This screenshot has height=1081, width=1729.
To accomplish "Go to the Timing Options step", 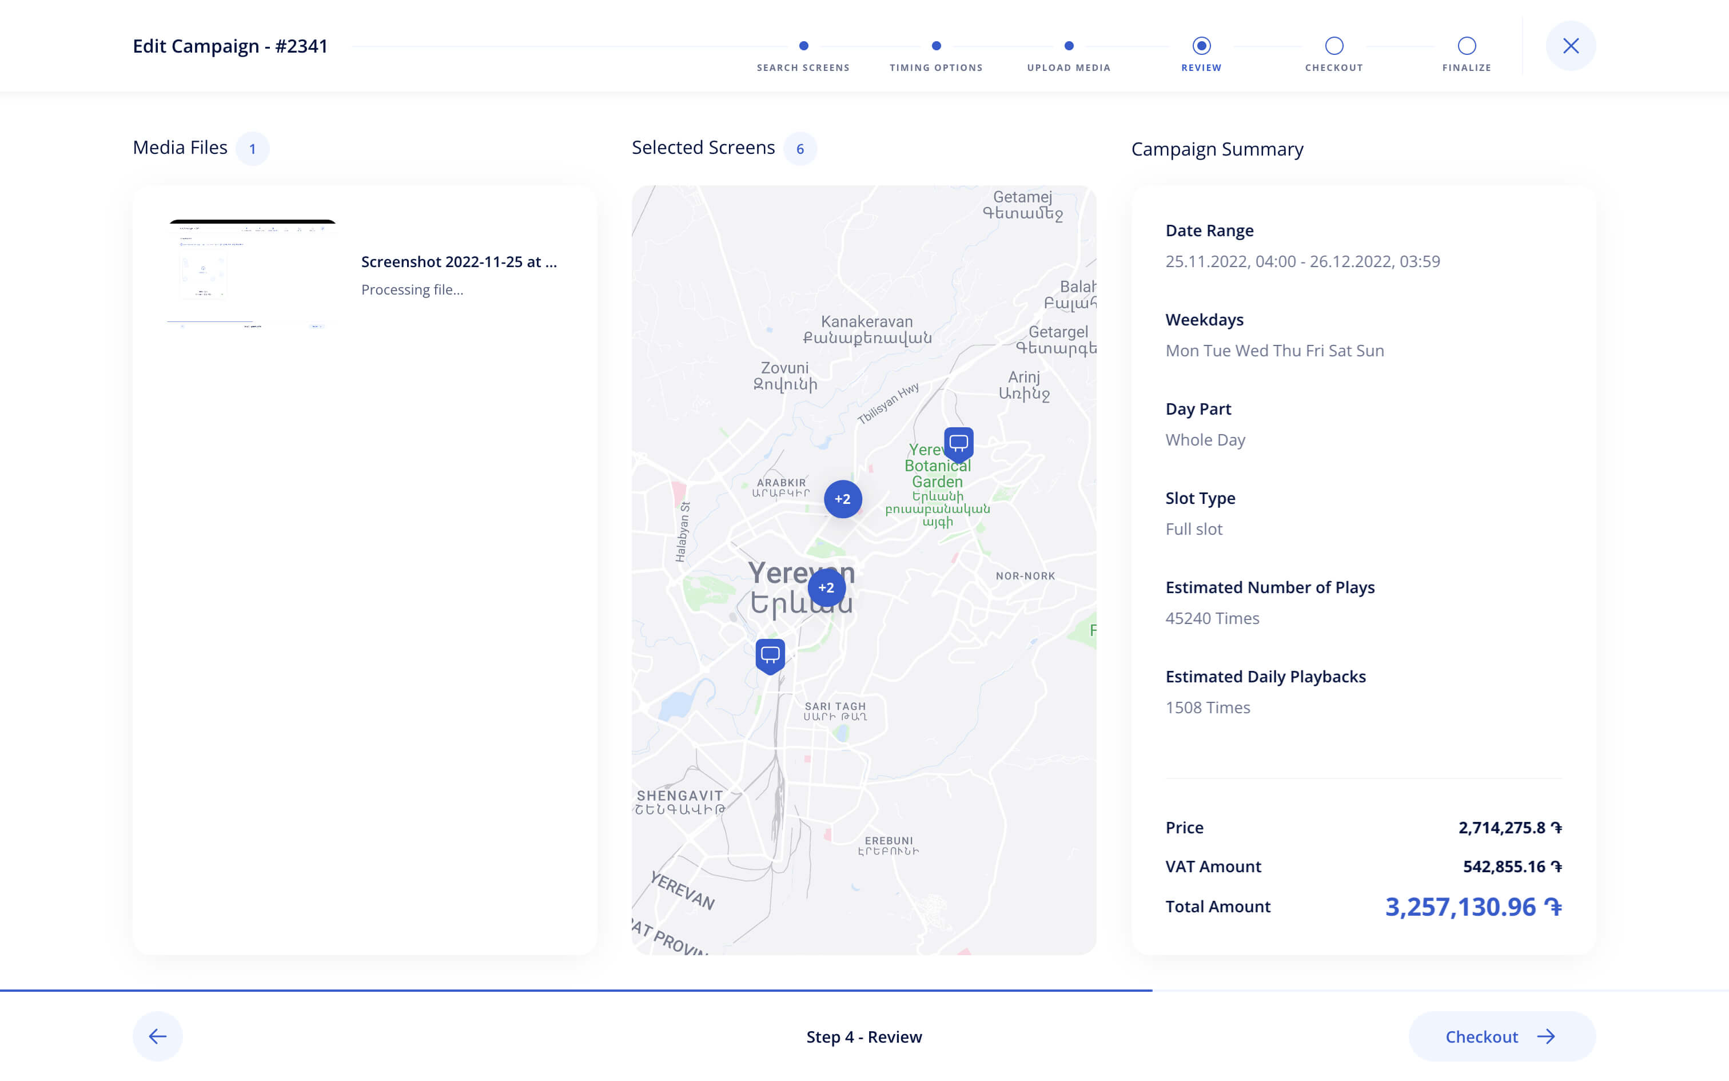I will (x=936, y=46).
